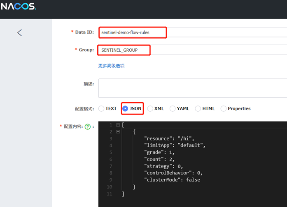287x207 pixels.
Task: Click line number 11 in the editor
Action: (x=110, y=194)
